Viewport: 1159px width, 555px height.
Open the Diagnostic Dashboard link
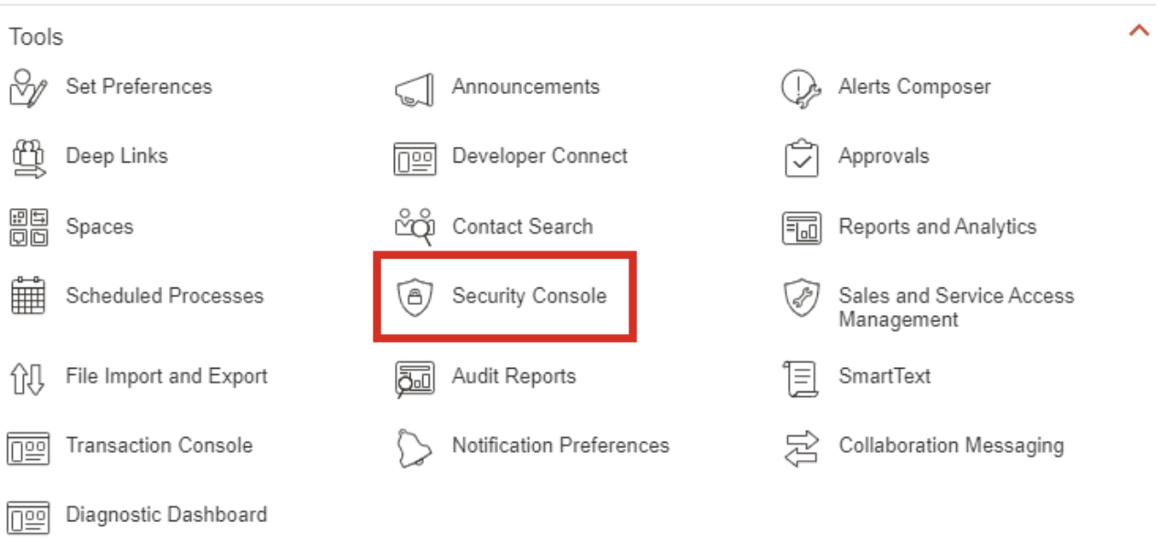[166, 515]
